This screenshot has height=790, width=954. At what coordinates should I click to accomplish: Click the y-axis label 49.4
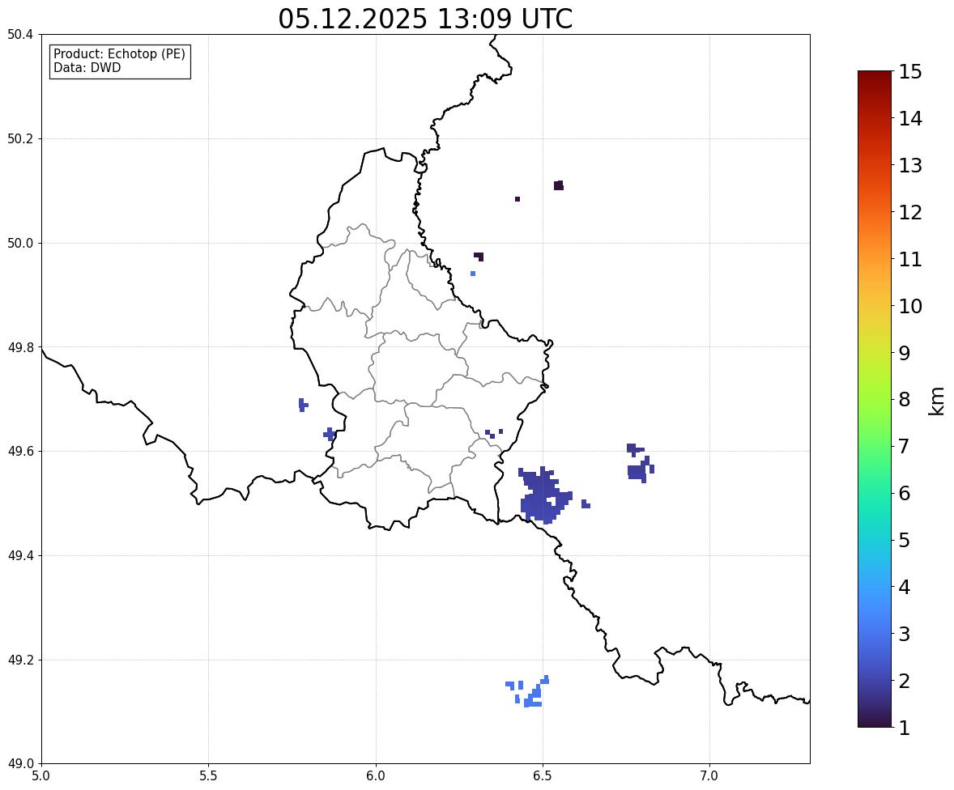coord(20,555)
